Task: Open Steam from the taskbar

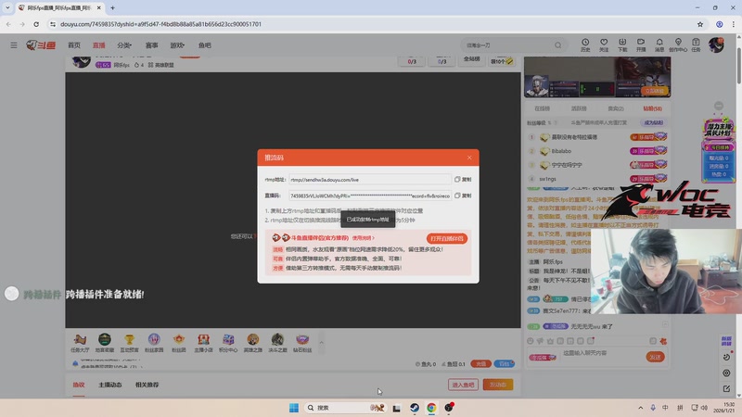Action: pos(414,408)
